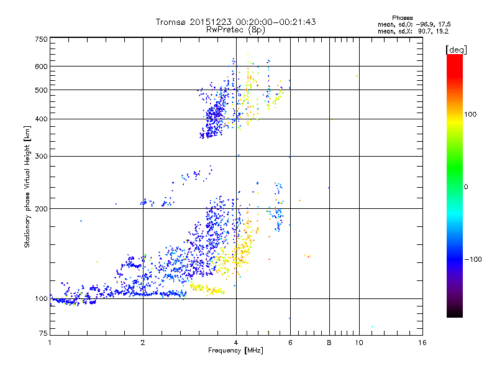
Task: Click the y-axis tick label '500'
Action: pyautogui.click(x=41, y=90)
